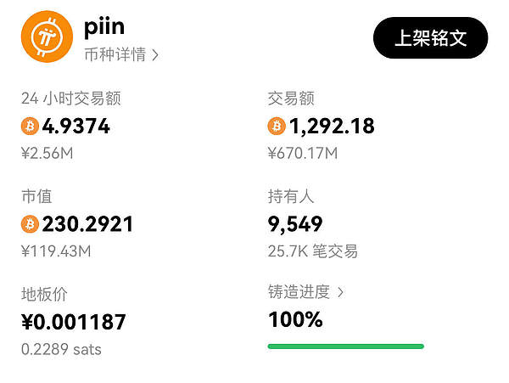This screenshot has height=383, width=509.
Task: Click Bitcoin icon beside 1,292.18 total volume
Action: 277,127
